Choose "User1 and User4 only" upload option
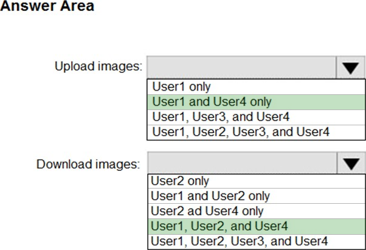Viewport: 366px width, 250px height. [212, 102]
